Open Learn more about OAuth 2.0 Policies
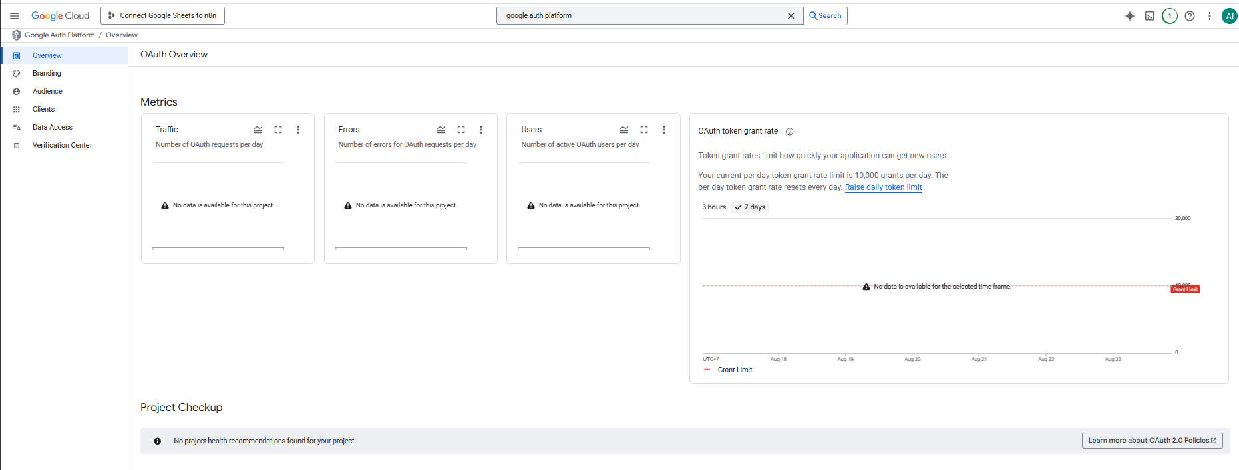The image size is (1239, 470). pyautogui.click(x=1152, y=441)
